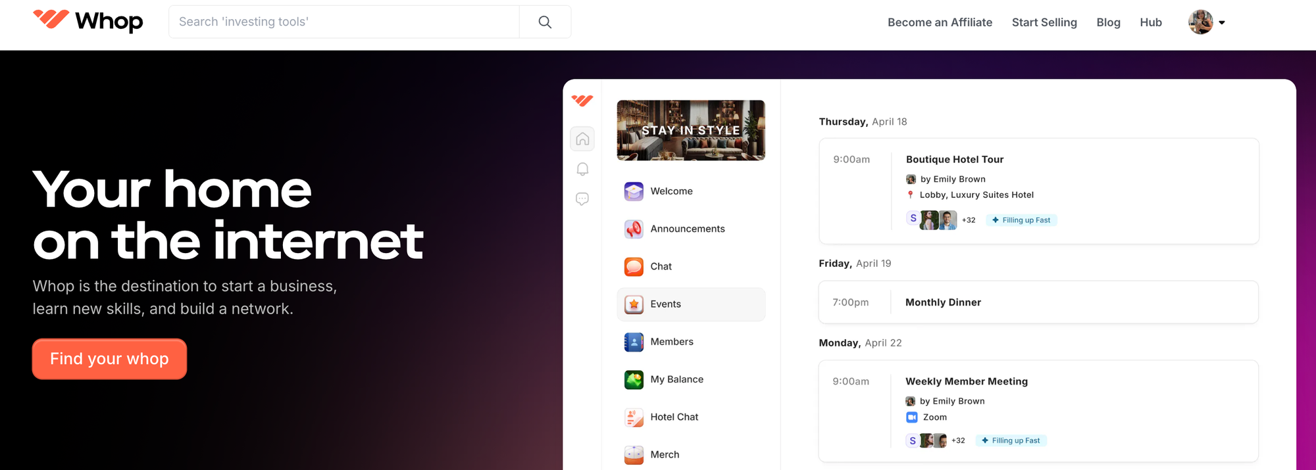Viewport: 1316px width, 470px height.
Task: Click the Stay In Style banner image
Action: (x=691, y=130)
